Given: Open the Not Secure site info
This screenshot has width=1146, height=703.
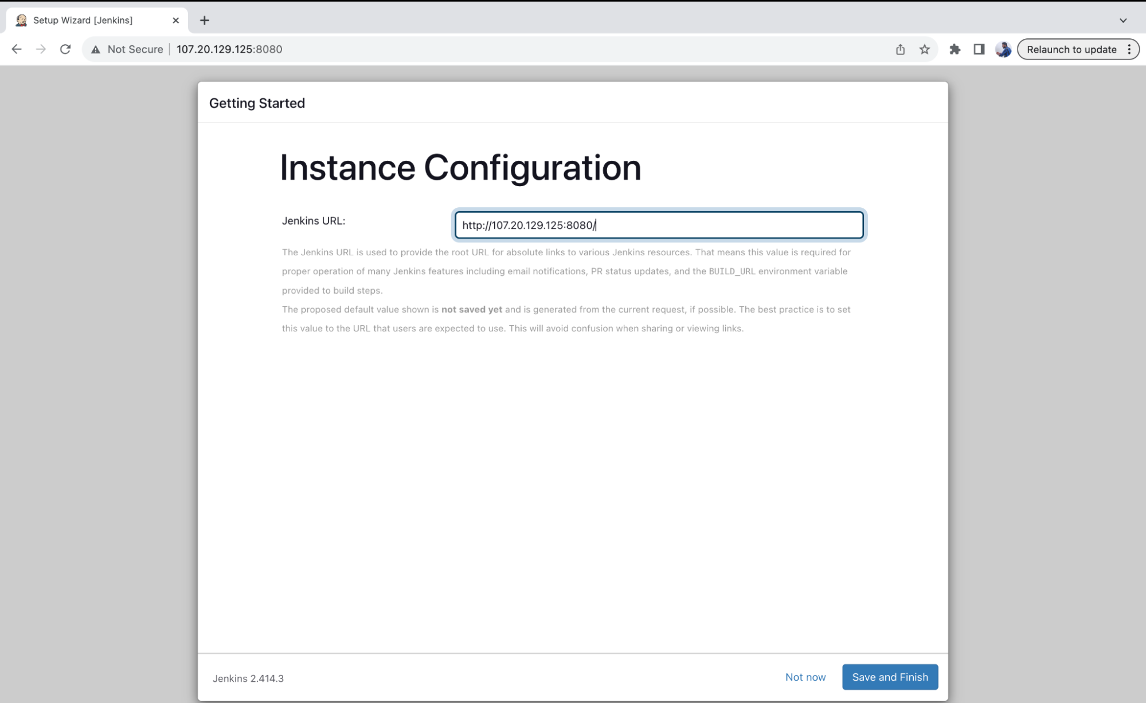Looking at the screenshot, I should [x=127, y=49].
